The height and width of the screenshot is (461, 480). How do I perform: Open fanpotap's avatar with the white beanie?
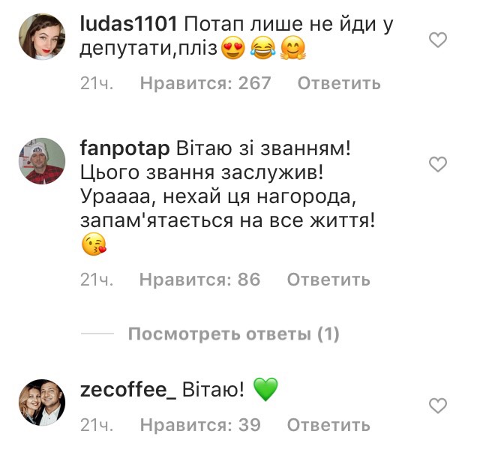[x=42, y=161]
